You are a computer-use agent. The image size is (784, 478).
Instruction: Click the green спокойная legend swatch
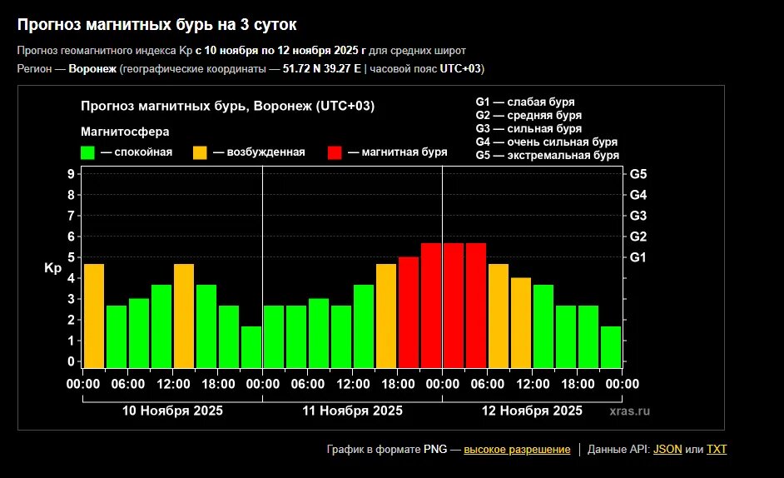coord(87,152)
